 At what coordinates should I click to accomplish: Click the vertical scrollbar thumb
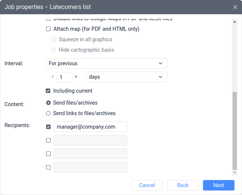click(x=234, y=130)
